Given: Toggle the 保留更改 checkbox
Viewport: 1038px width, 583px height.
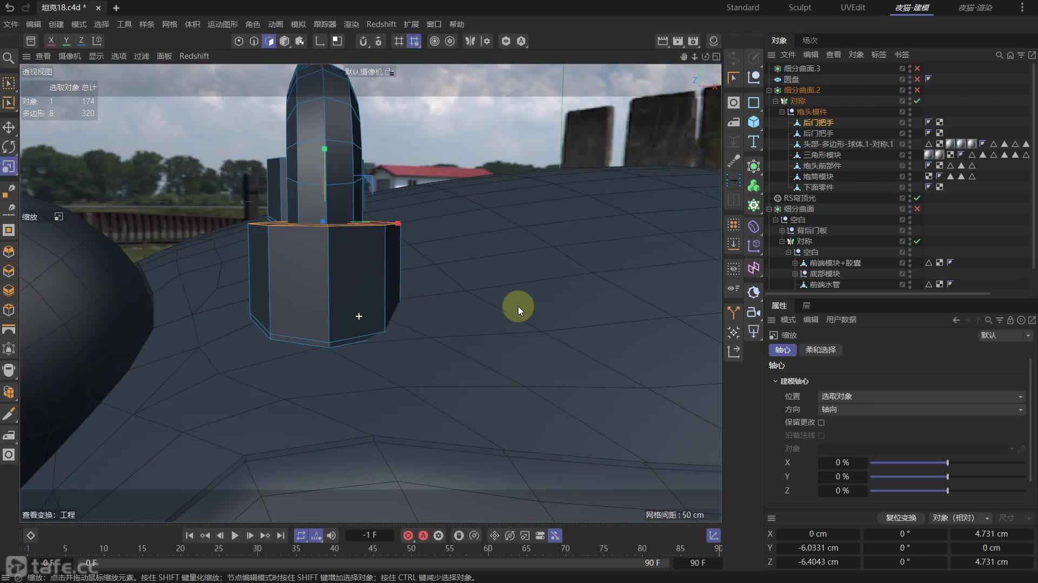Looking at the screenshot, I should point(821,423).
